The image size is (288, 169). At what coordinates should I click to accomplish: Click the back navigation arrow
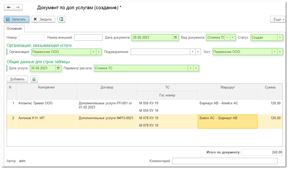pos(9,7)
